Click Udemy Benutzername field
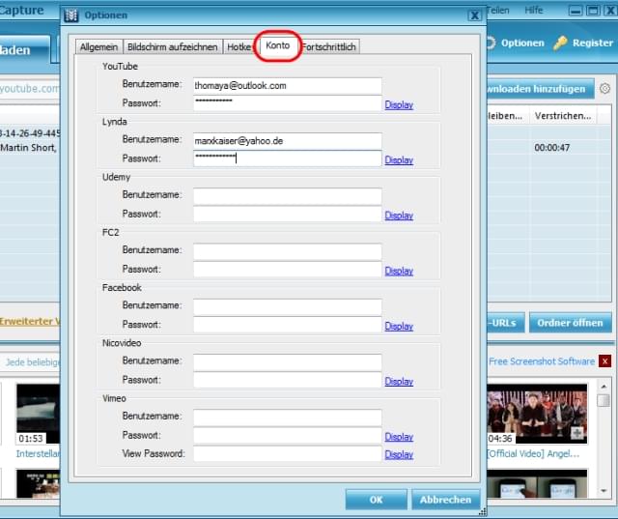This screenshot has height=519, width=618. coord(288,196)
